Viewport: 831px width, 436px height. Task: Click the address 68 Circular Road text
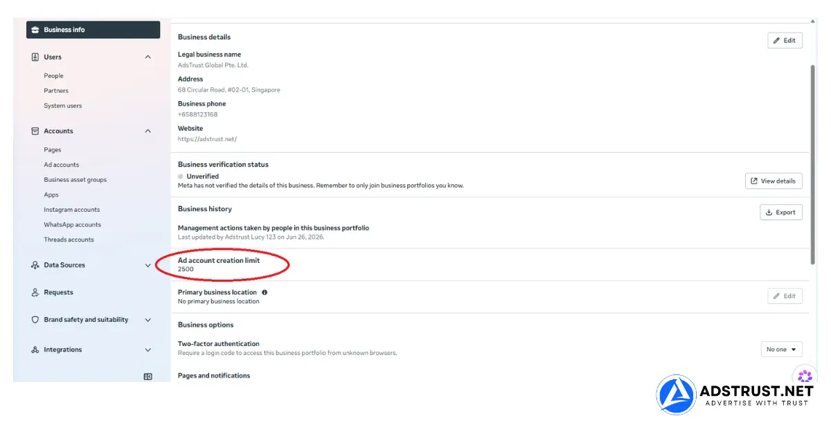229,90
